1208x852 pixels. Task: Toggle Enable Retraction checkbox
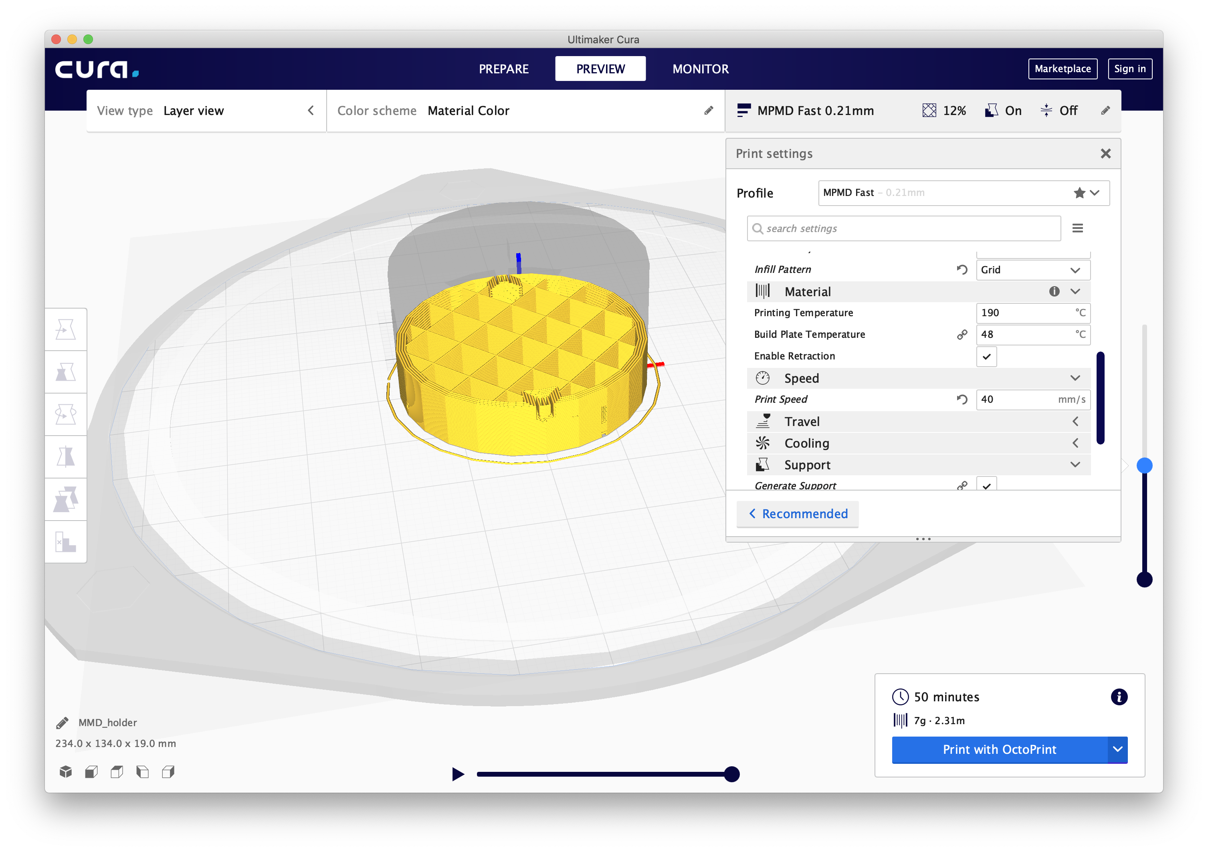coord(986,357)
